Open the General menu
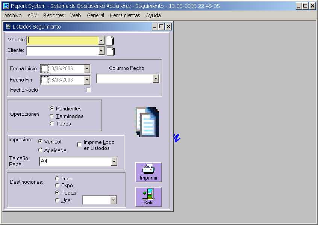The height and width of the screenshot is (225, 318). pos(95,15)
